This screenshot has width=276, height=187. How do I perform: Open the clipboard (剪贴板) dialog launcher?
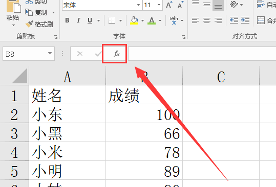(56, 37)
